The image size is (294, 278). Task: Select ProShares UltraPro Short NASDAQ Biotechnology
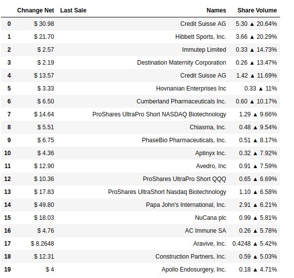pos(159,114)
